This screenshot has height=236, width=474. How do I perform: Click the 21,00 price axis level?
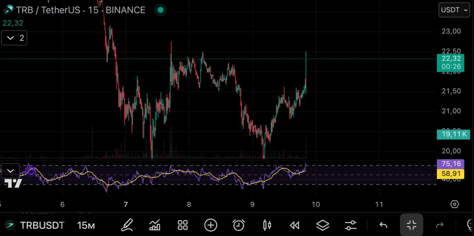(x=451, y=111)
